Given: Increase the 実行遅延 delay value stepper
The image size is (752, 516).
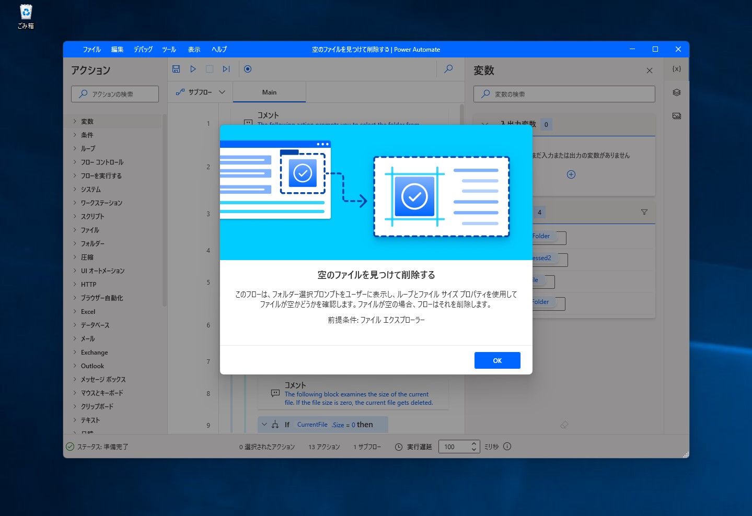Looking at the screenshot, I should [473, 443].
